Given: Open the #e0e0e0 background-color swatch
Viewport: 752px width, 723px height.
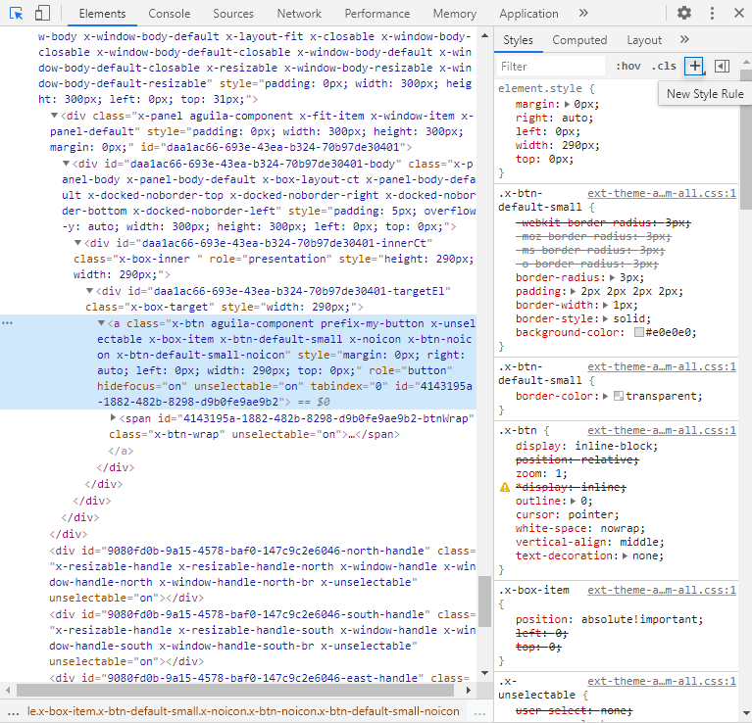Looking at the screenshot, I should click(x=639, y=332).
